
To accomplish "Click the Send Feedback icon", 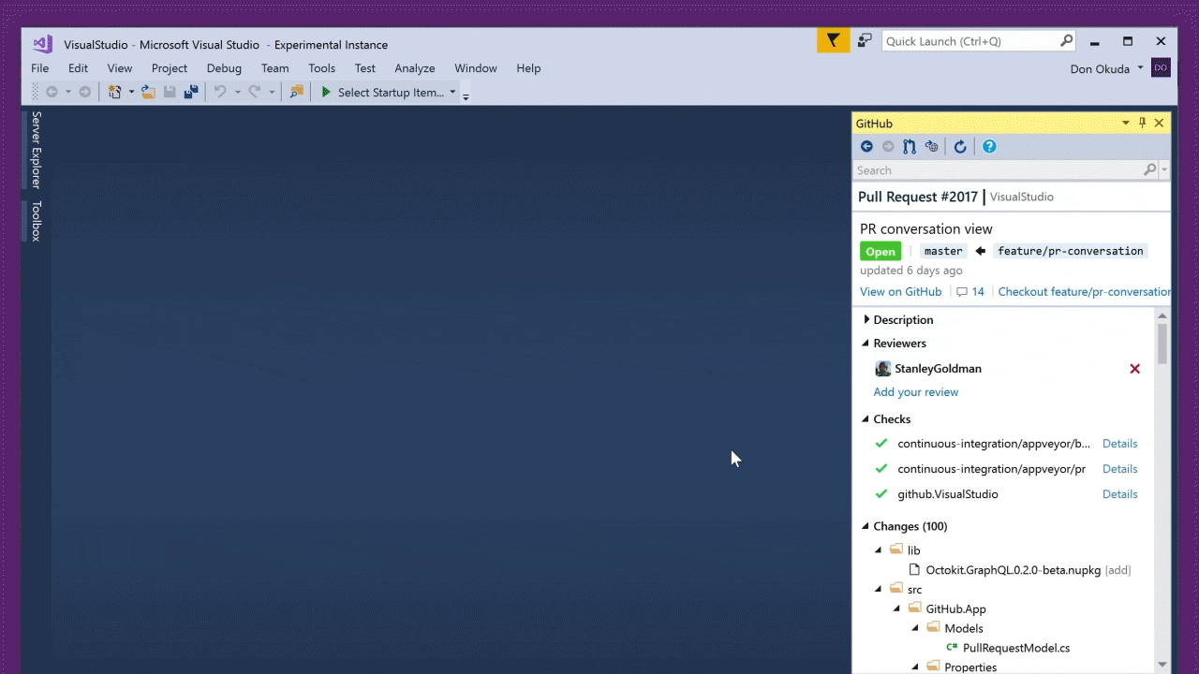I will (865, 40).
